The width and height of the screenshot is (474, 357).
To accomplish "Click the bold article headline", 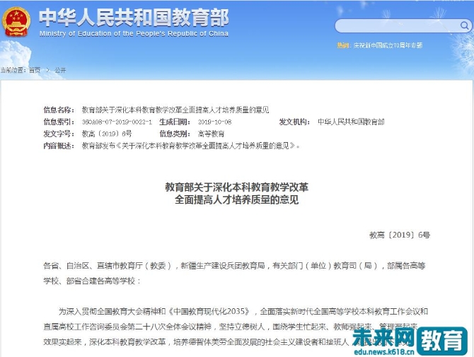I will tap(236, 194).
